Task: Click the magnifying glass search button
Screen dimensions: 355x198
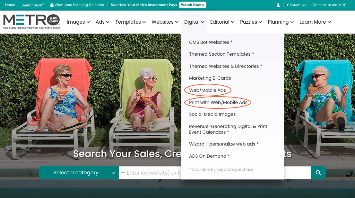Action: pos(318,173)
